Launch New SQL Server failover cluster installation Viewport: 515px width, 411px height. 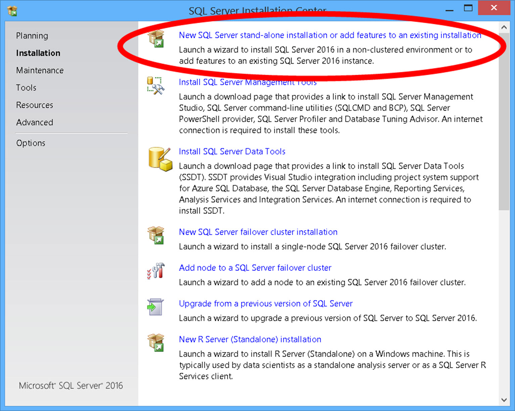tap(258, 232)
